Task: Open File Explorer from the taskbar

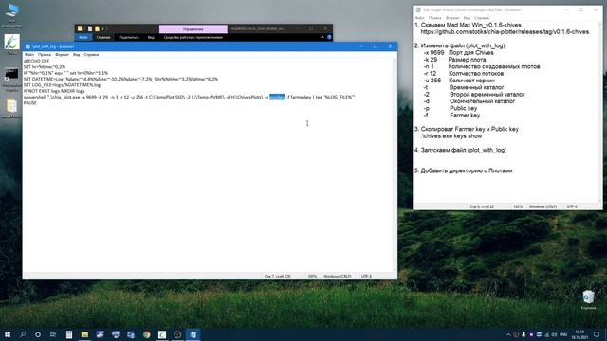Action: (84, 334)
